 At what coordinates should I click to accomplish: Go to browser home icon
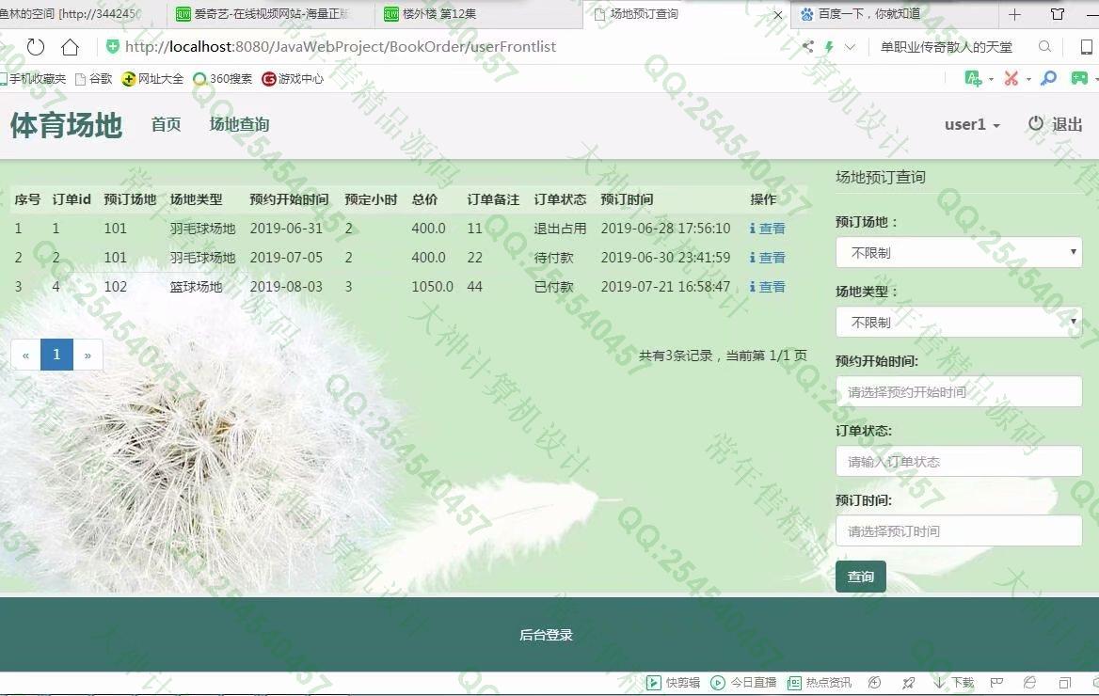point(70,47)
